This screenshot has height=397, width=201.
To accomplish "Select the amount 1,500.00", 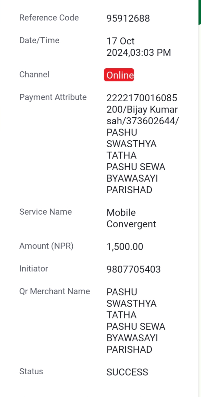I will [x=125, y=247].
